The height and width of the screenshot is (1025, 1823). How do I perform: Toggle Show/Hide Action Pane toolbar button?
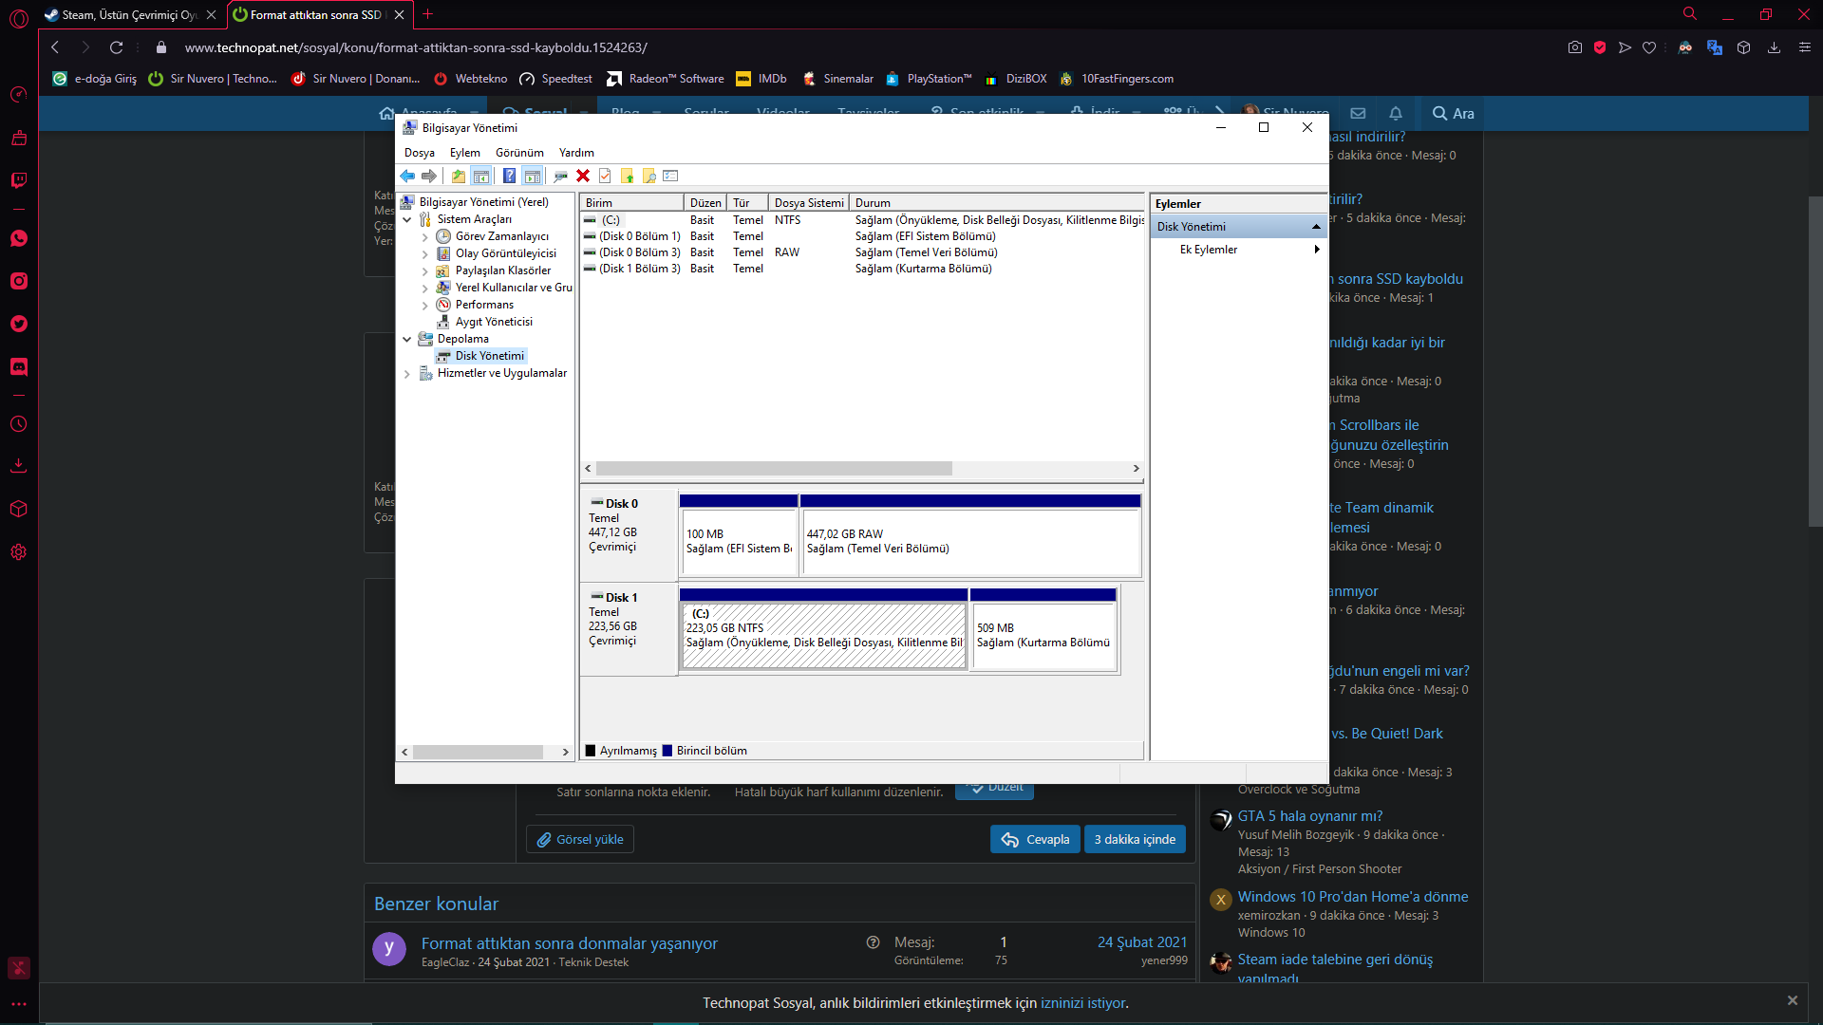tap(533, 176)
